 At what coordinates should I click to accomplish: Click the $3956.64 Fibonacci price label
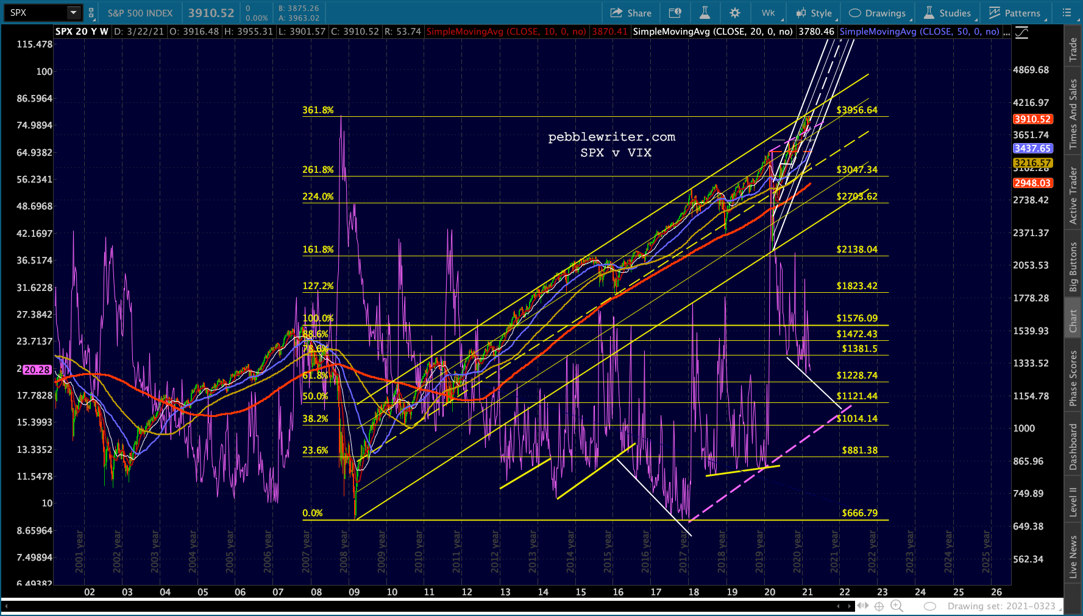pyautogui.click(x=857, y=110)
